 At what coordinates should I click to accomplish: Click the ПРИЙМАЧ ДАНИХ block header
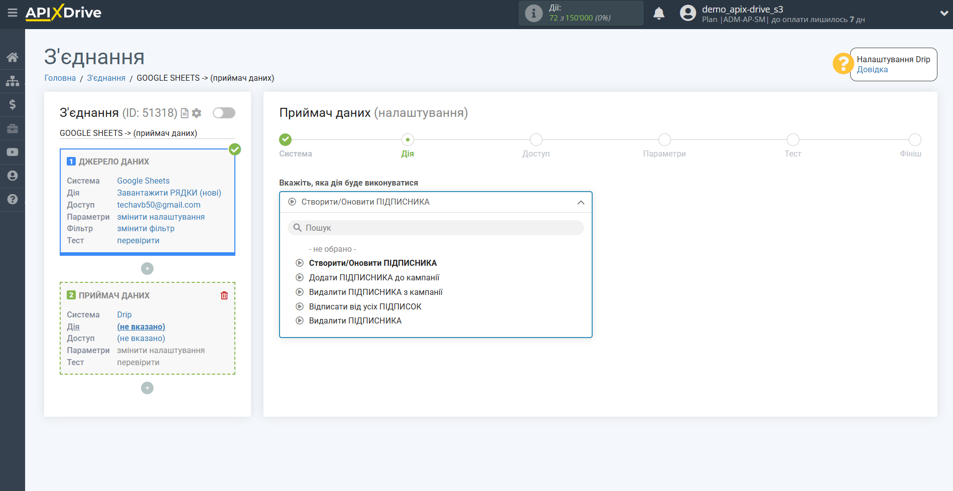pyautogui.click(x=114, y=296)
